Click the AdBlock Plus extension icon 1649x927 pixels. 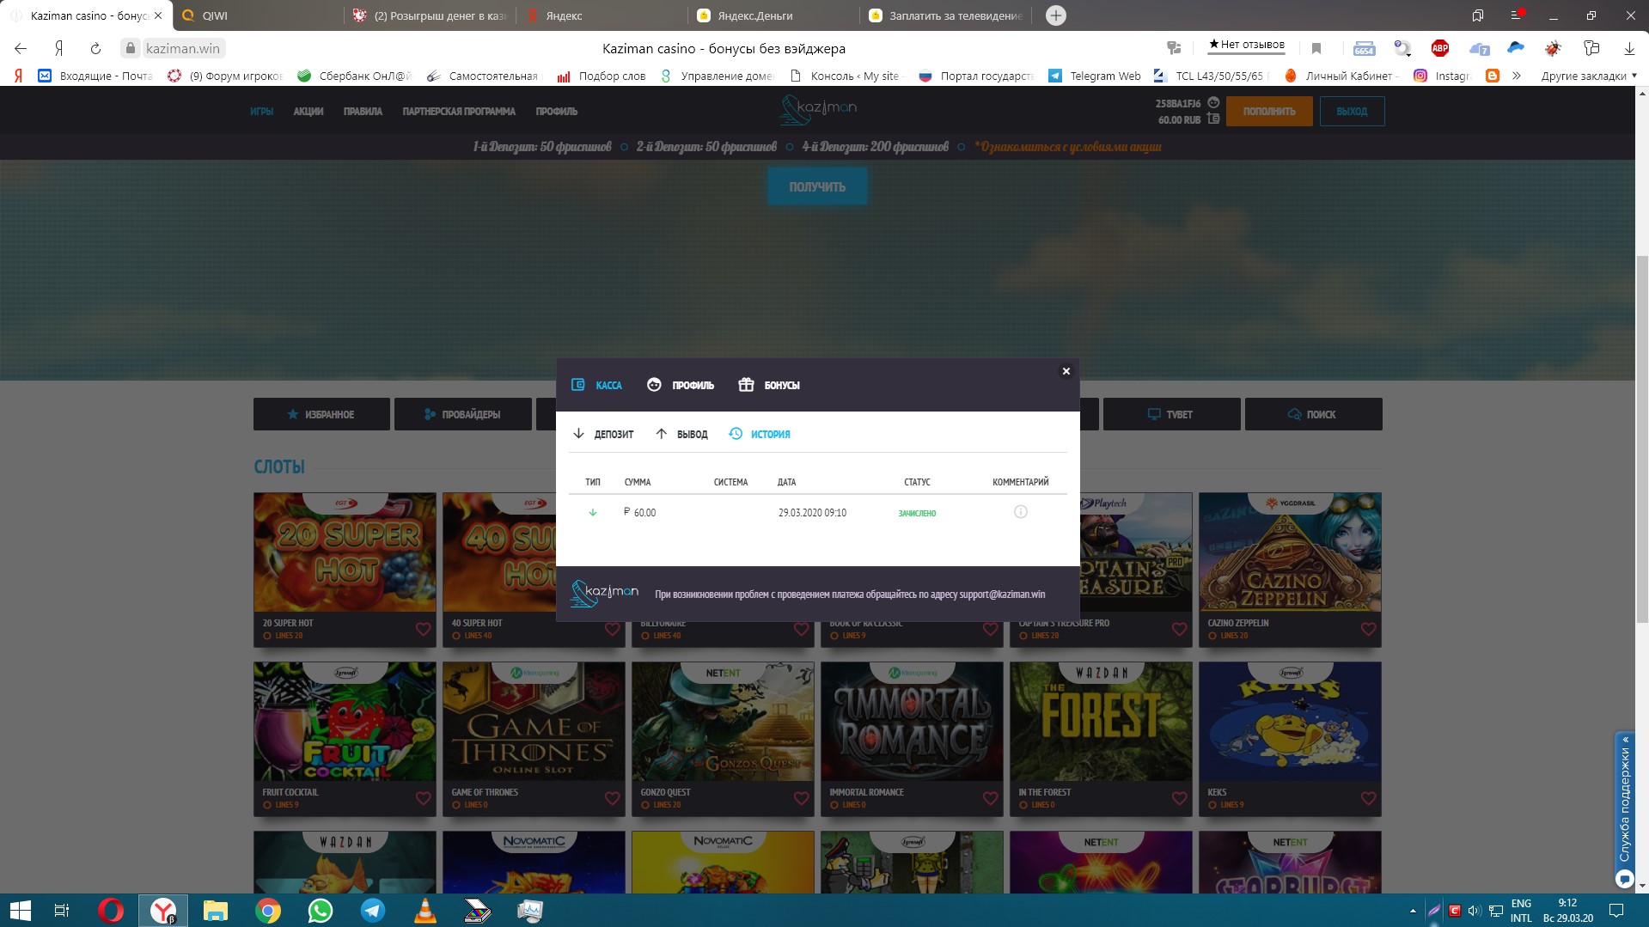point(1440,48)
